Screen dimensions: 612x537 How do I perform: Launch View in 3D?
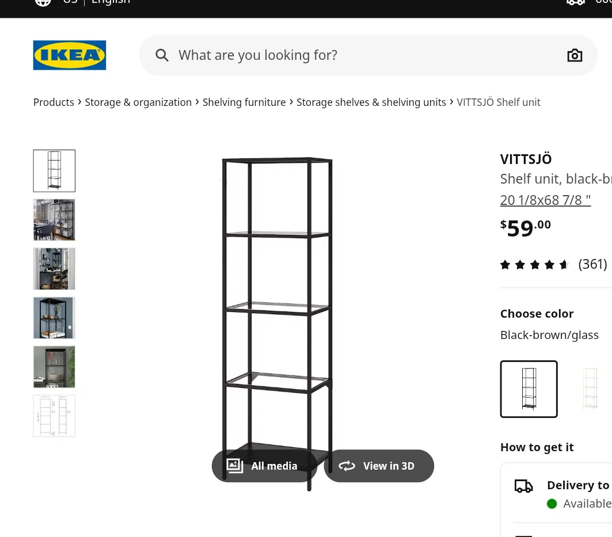(x=379, y=466)
